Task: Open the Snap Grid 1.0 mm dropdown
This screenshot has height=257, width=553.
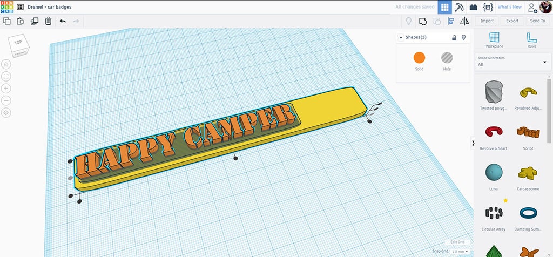Action: [x=460, y=252]
